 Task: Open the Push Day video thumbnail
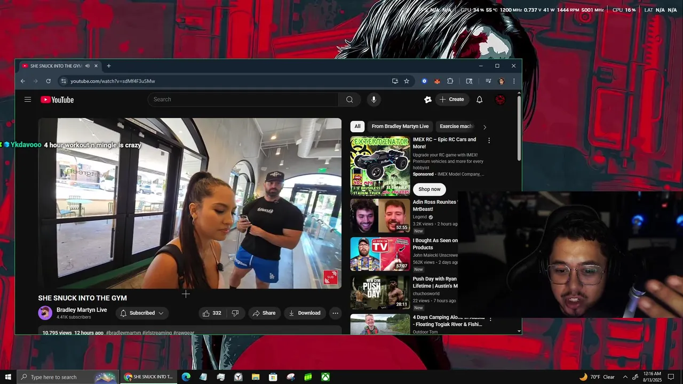click(x=380, y=293)
